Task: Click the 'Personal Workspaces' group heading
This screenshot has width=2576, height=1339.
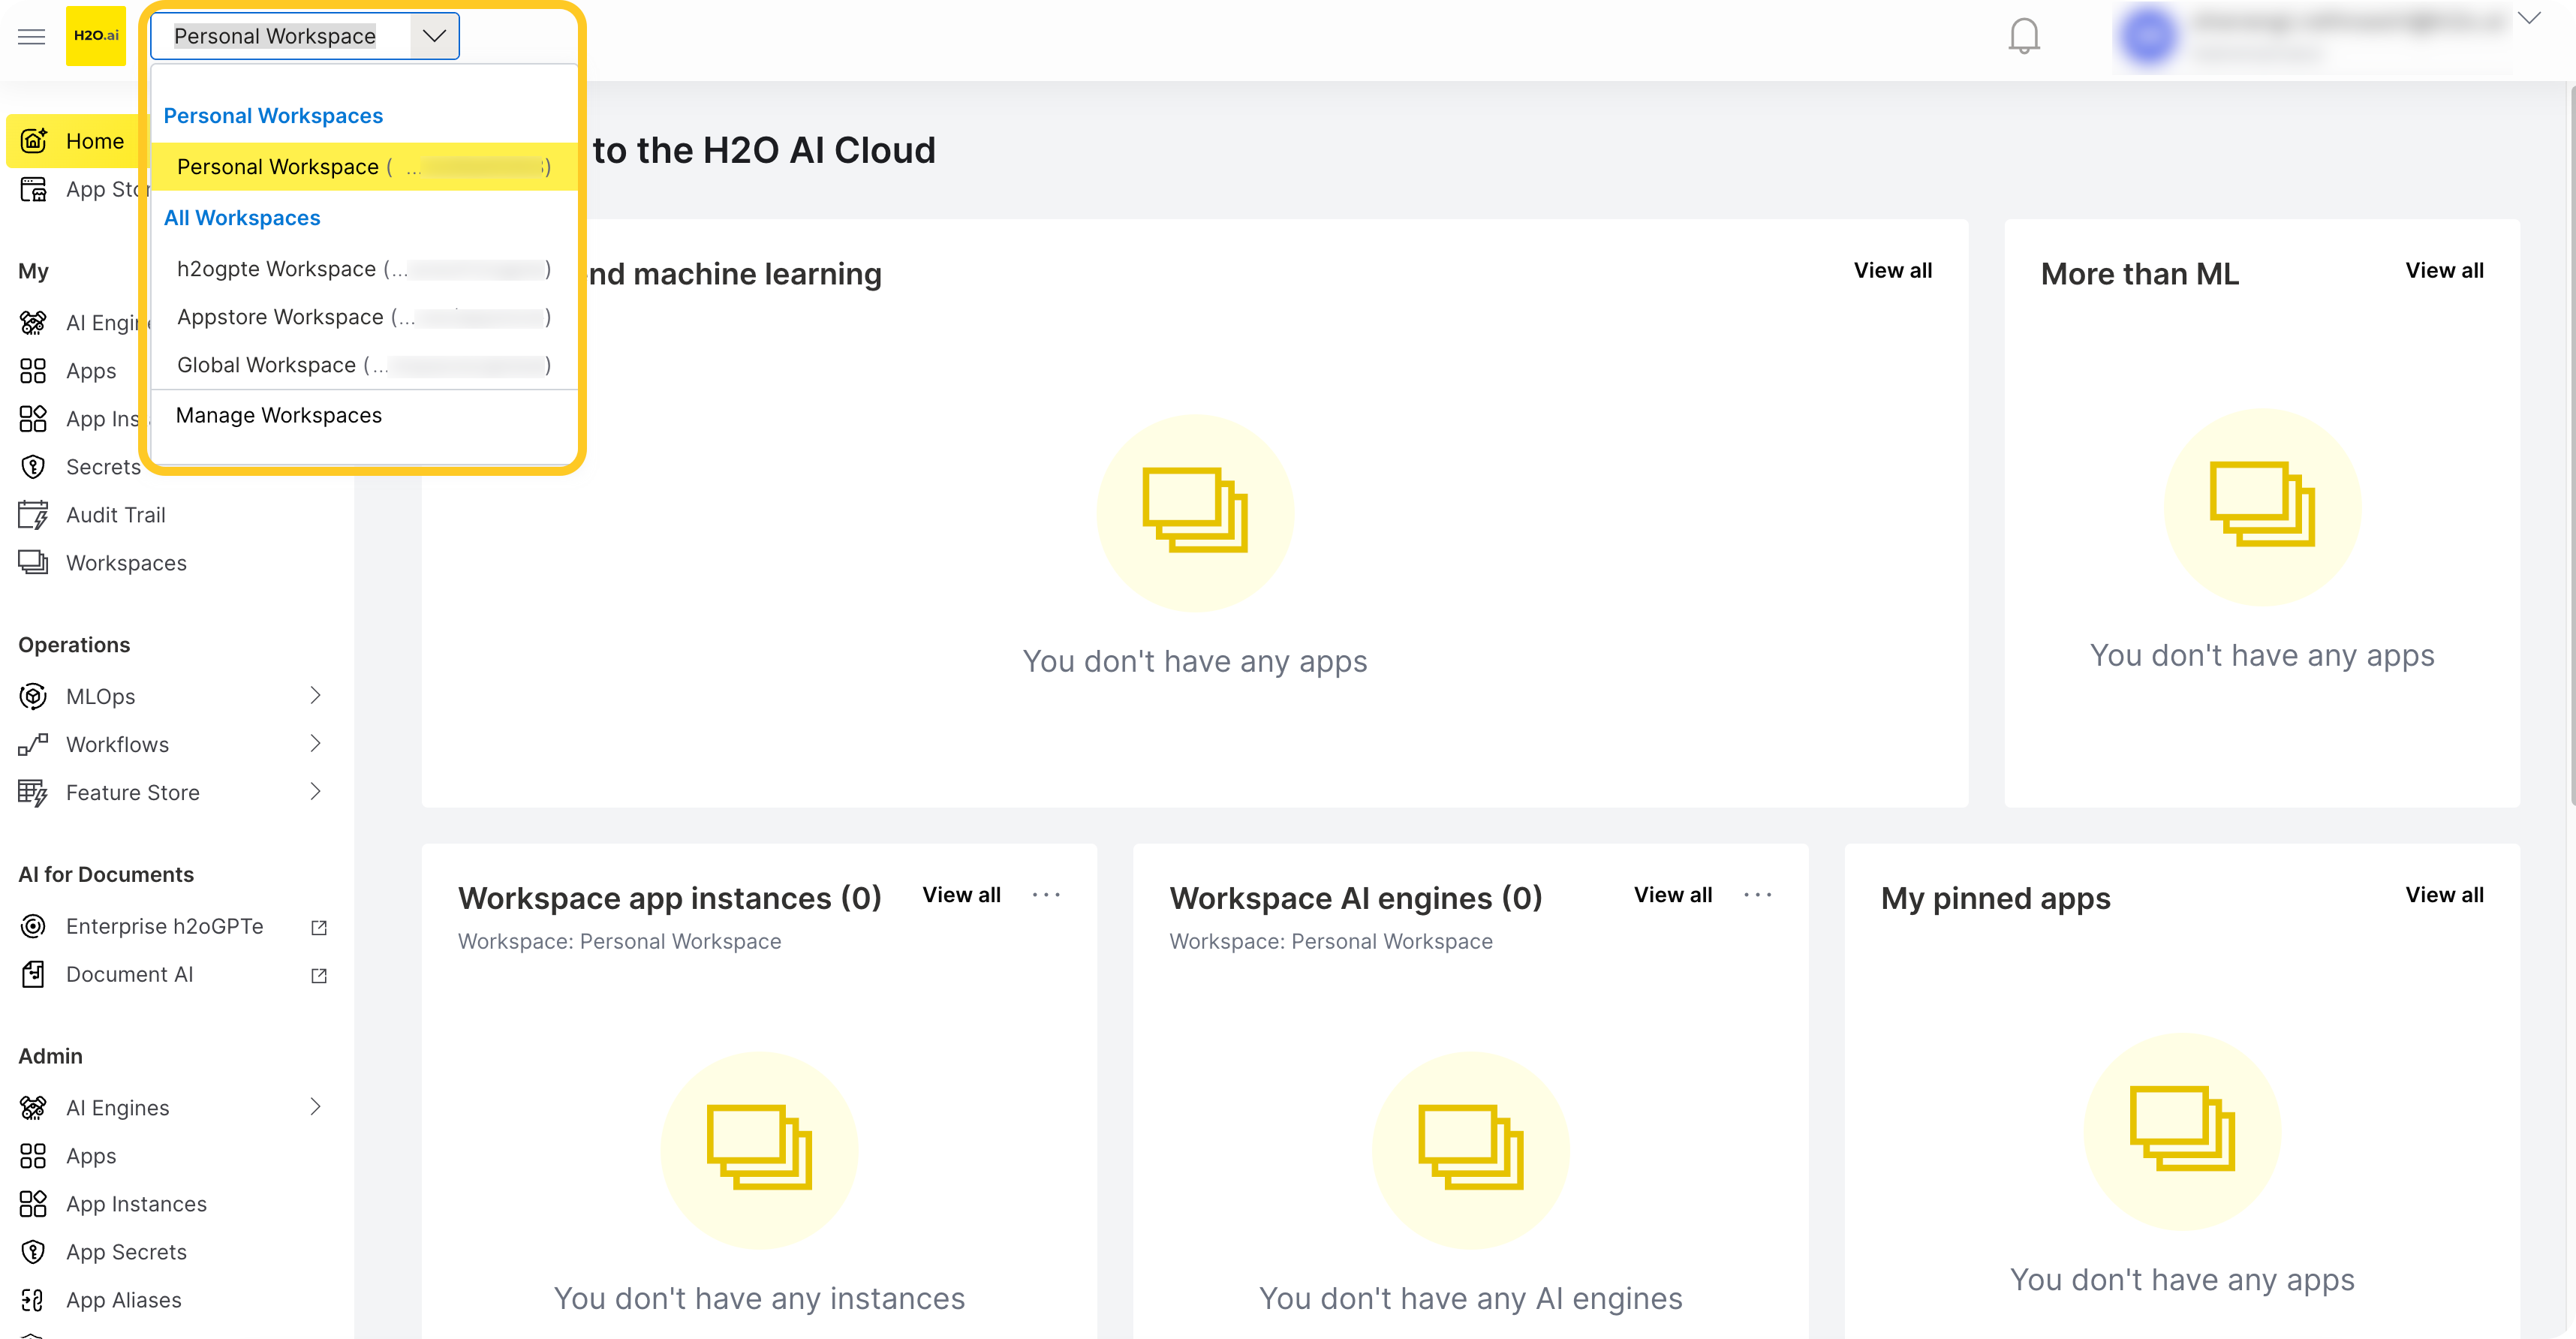Action: (273, 116)
